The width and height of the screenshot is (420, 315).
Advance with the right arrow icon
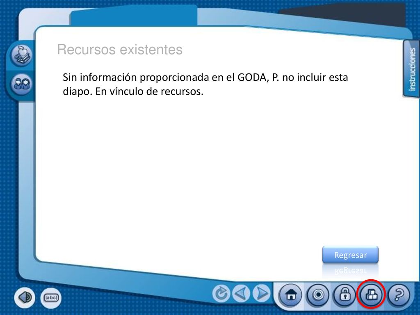(x=261, y=294)
